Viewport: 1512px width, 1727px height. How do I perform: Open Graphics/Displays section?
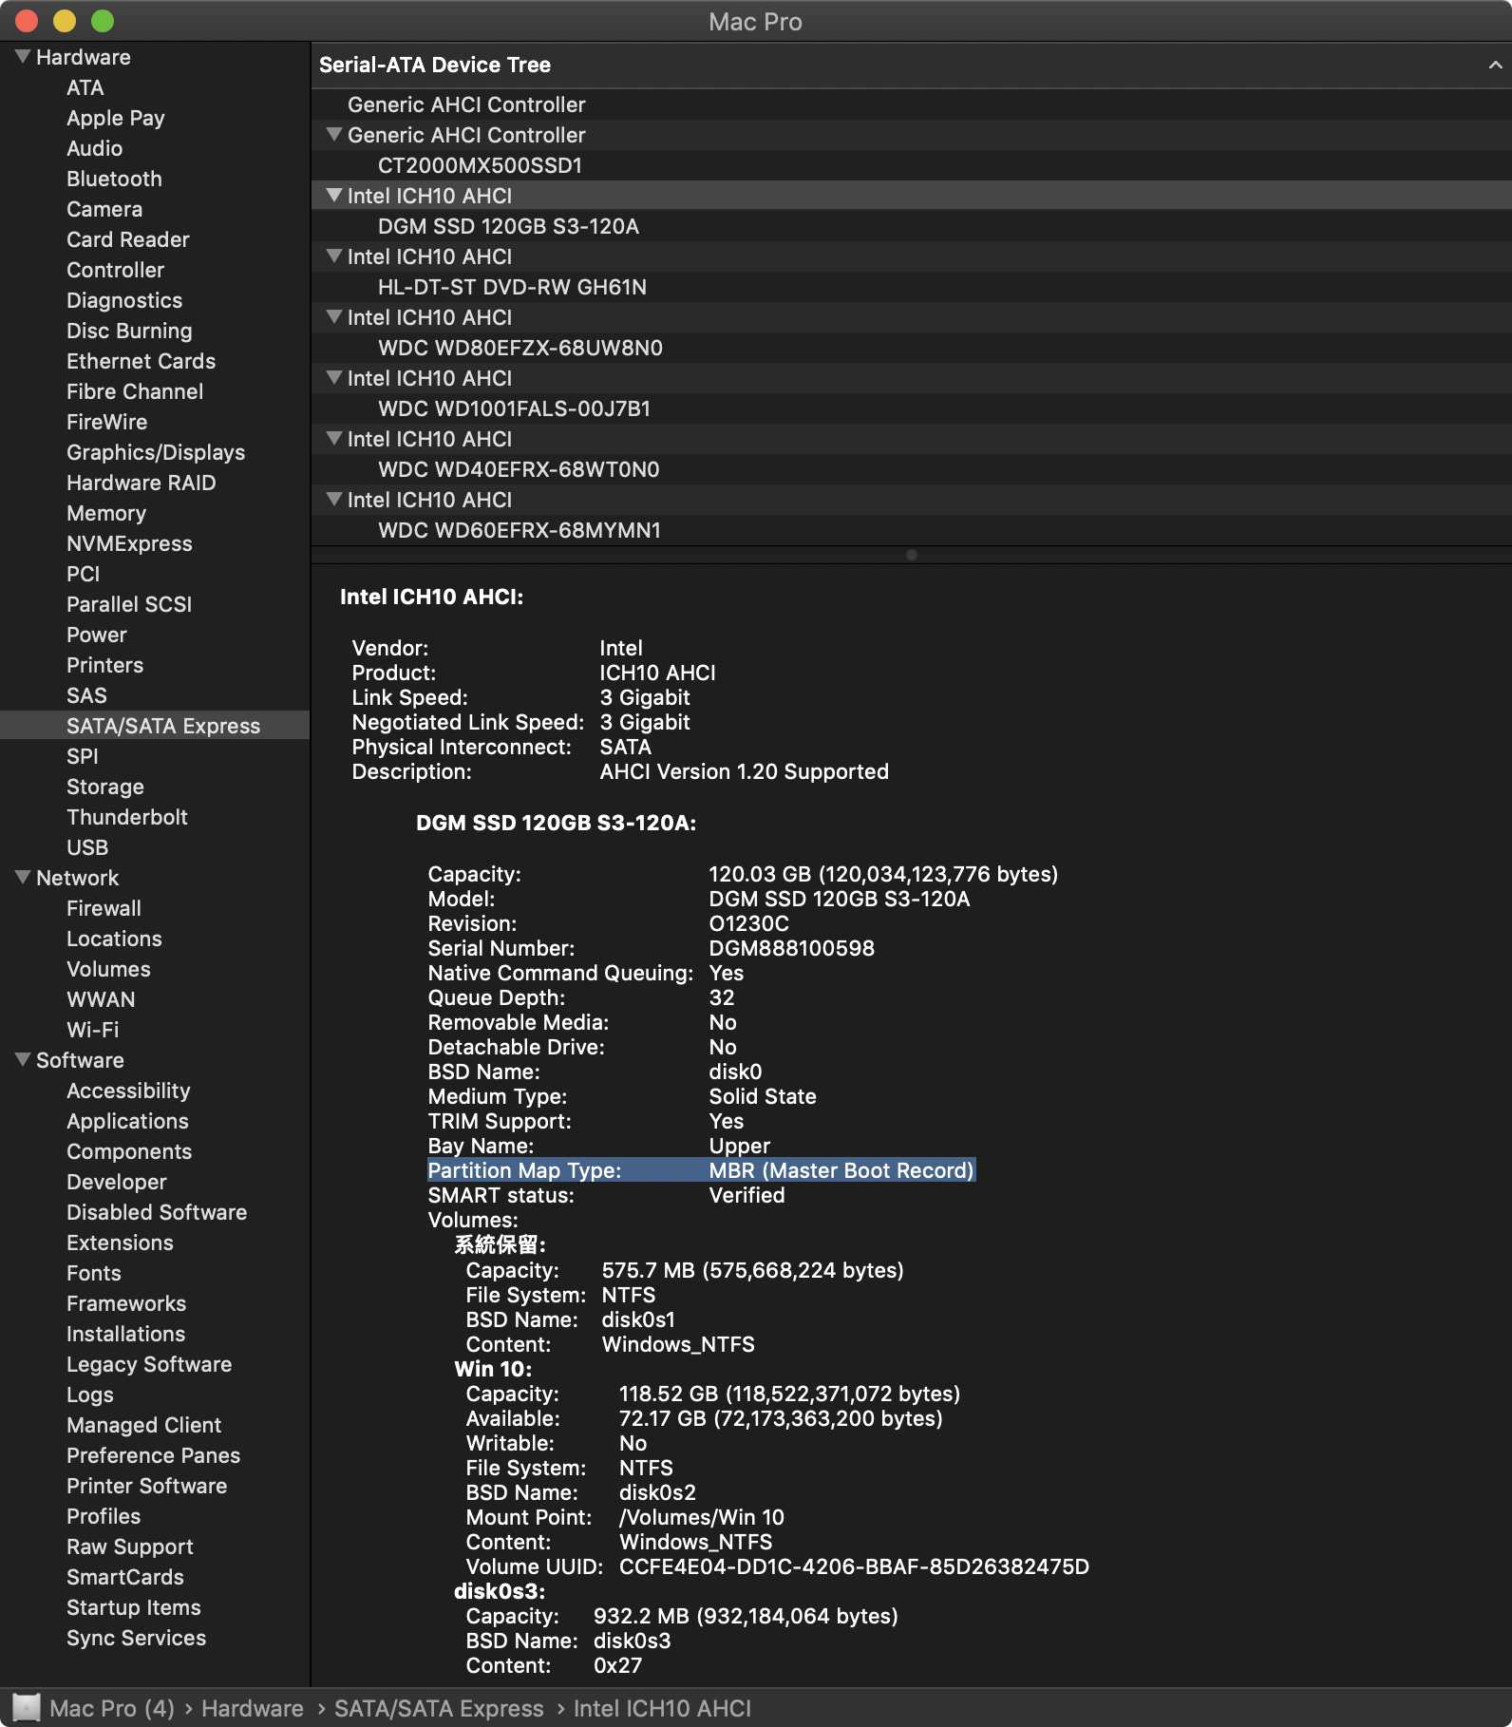(155, 452)
